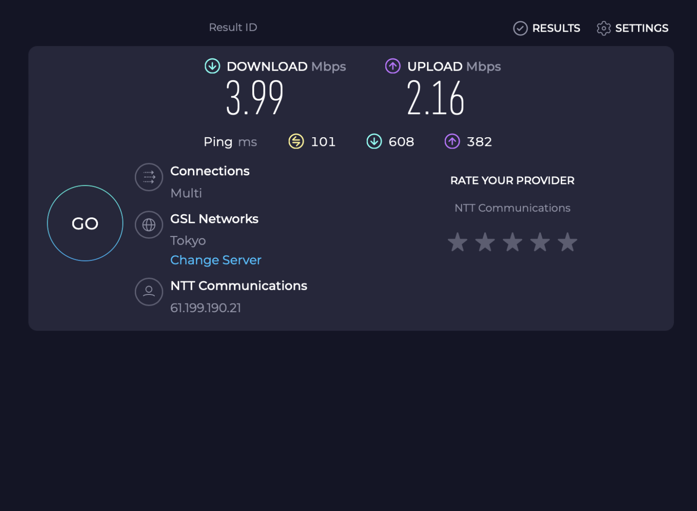Rate provider three stars

pyautogui.click(x=512, y=242)
